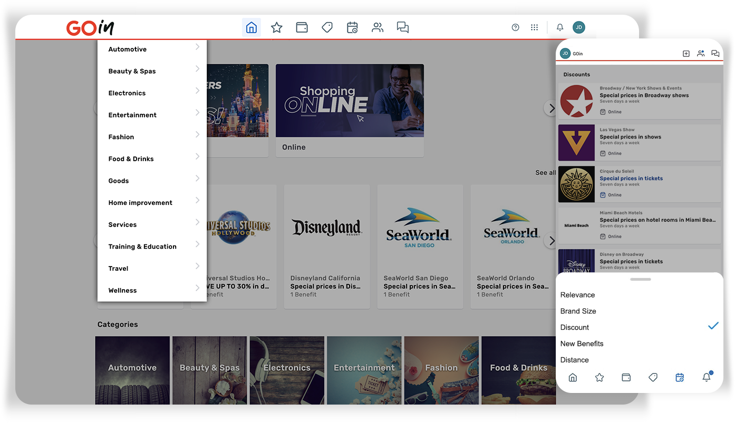Open the Entertainment category tile
Screen dimensions: 735x423
tap(364, 370)
